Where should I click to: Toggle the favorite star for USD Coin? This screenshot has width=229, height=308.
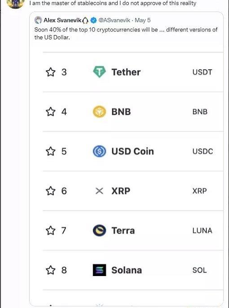pos(51,151)
